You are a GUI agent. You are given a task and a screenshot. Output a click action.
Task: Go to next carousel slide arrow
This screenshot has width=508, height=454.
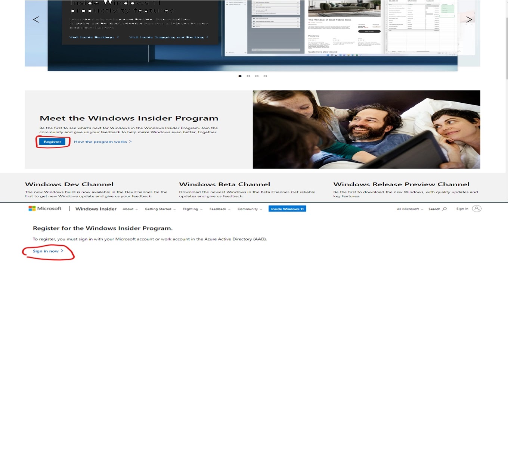[x=469, y=19]
